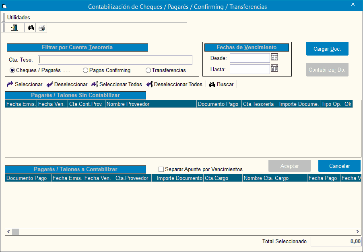Open calendar picker for Hasta date
The width and height of the screenshot is (363, 252).
pos(274,68)
